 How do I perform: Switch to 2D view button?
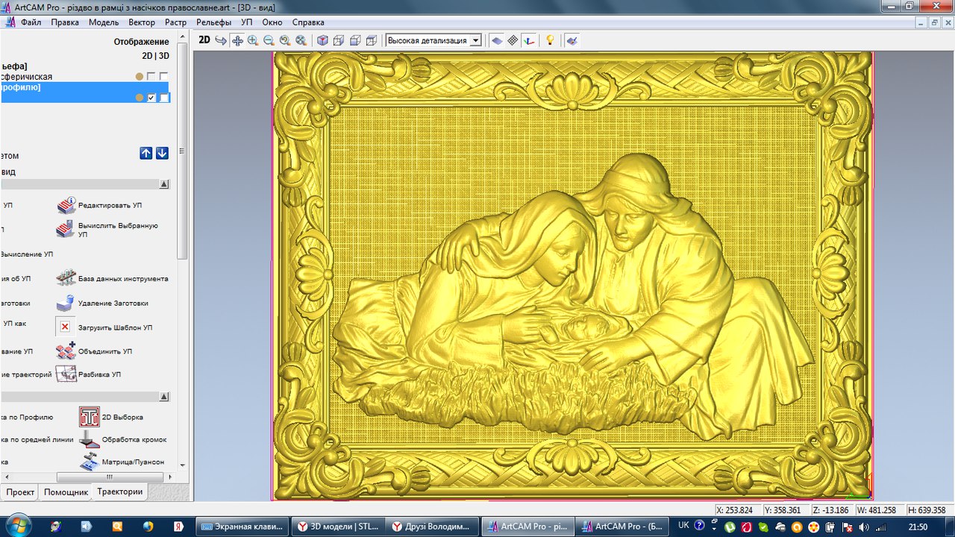204,40
